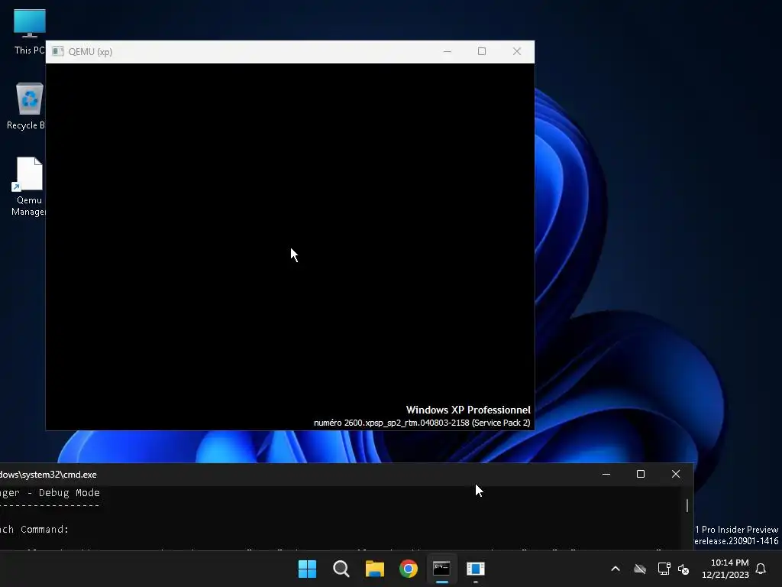Open the clock showing 10:14 PM

click(725, 569)
